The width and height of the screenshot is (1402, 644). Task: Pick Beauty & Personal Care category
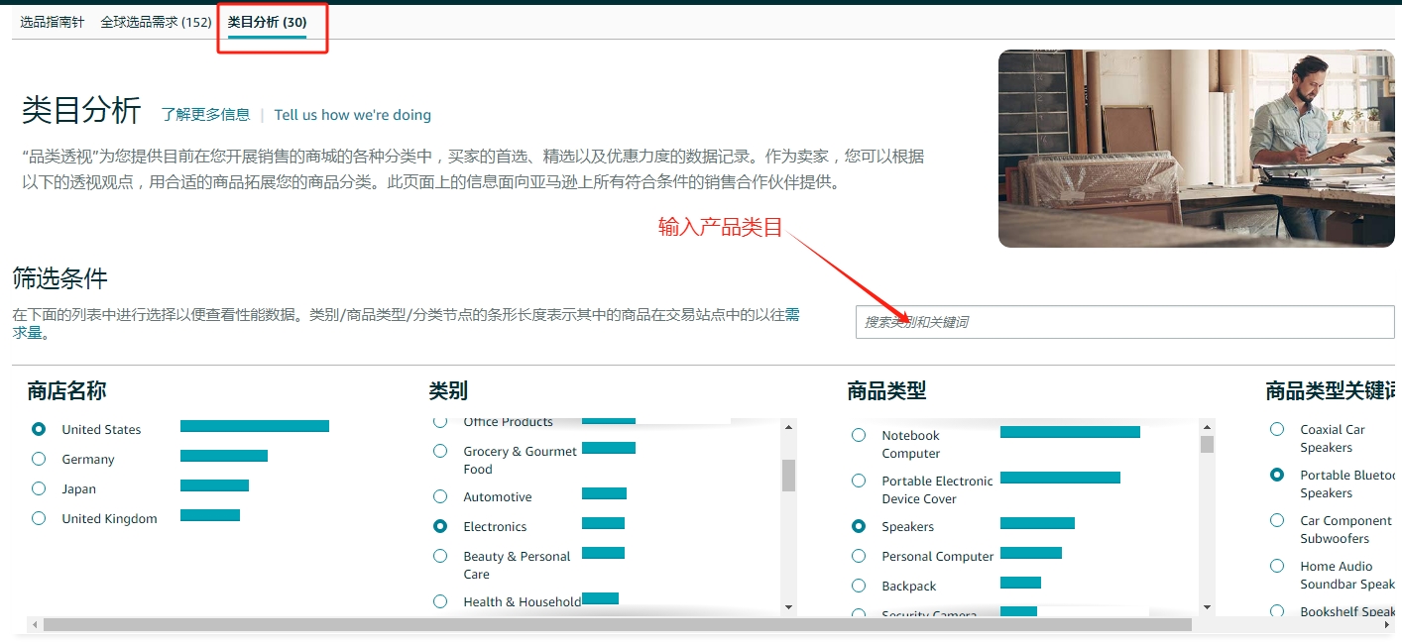[440, 556]
